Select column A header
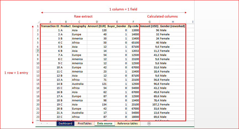Image resolution: width=239 pixels, height=129 pixels. pyautogui.click(x=50, y=22)
